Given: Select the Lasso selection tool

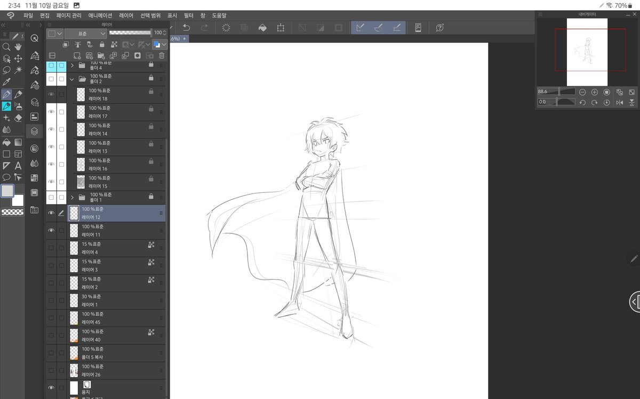Looking at the screenshot, I should click(6, 70).
